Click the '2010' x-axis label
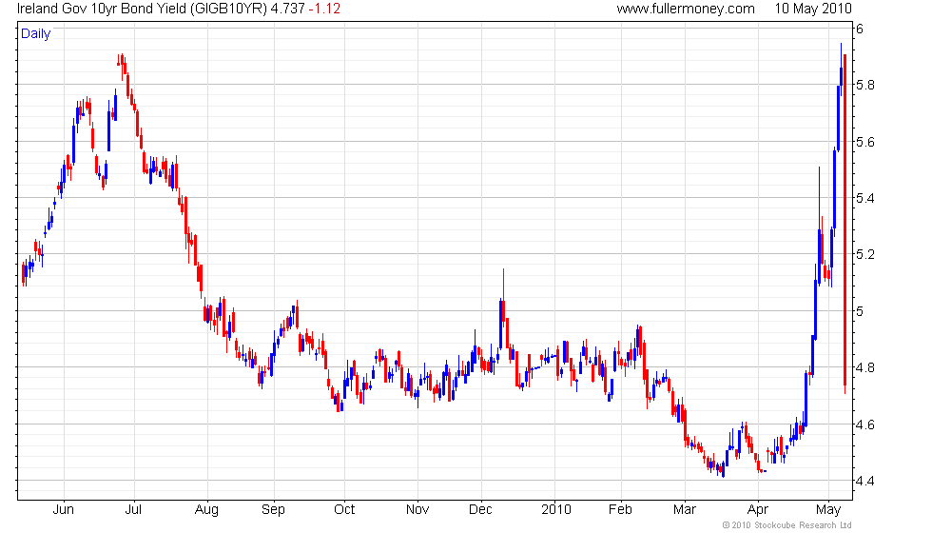This screenshot has height=533, width=932. pyautogui.click(x=556, y=510)
